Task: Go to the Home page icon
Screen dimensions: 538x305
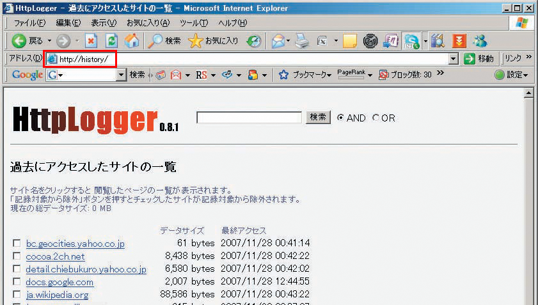Action: tap(132, 41)
